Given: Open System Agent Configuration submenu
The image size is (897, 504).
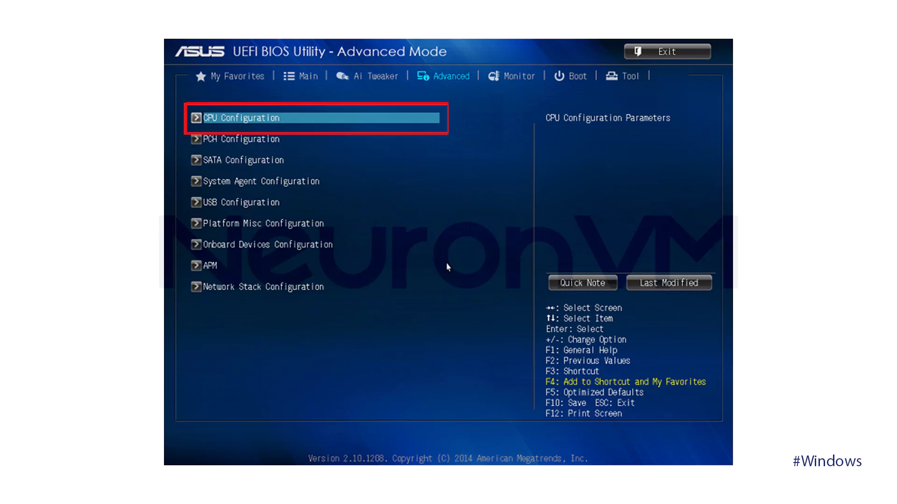Looking at the screenshot, I should (256, 181).
